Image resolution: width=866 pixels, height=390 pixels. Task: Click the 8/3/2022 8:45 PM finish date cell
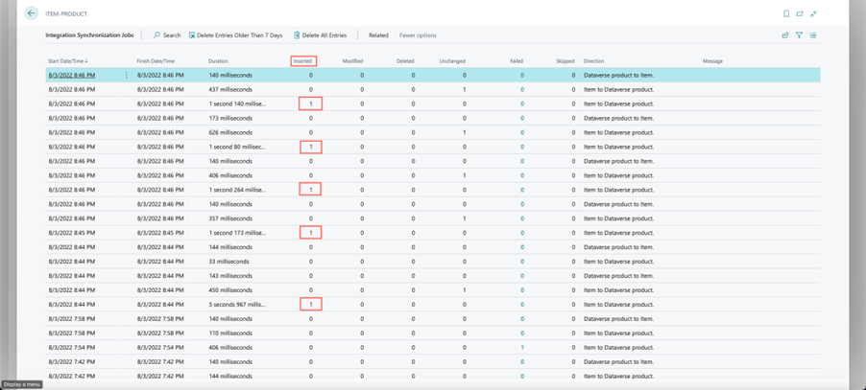coord(160,233)
